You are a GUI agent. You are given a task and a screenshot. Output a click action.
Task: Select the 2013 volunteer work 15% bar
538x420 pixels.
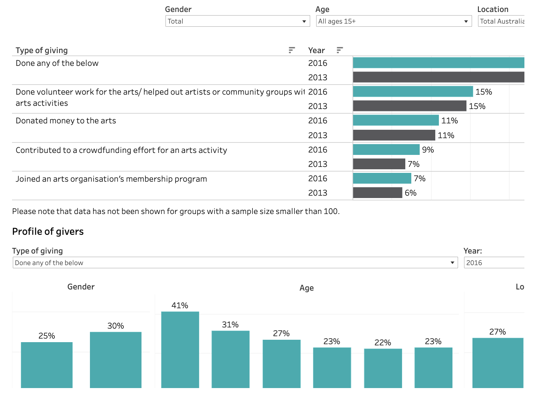[x=409, y=106]
